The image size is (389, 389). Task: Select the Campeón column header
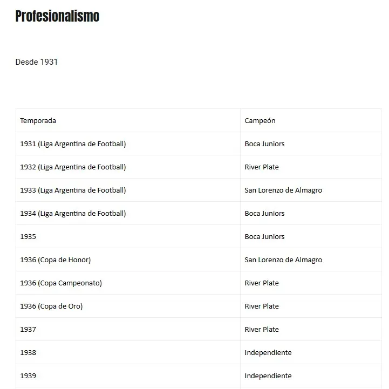pyautogui.click(x=260, y=121)
